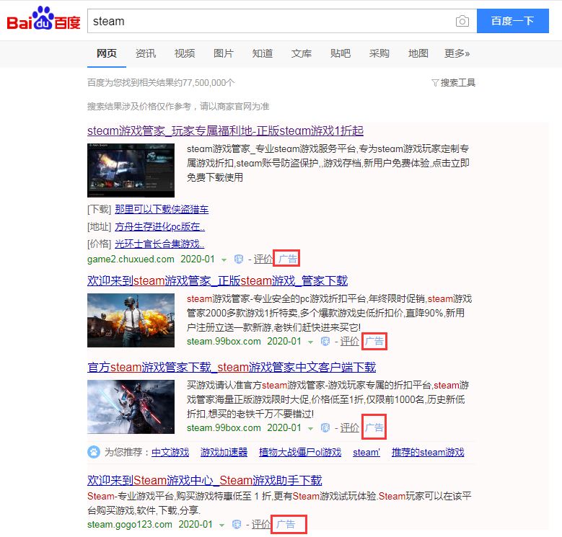Switch to the 地图 tab
This screenshot has height=537, width=562.
[x=418, y=53]
